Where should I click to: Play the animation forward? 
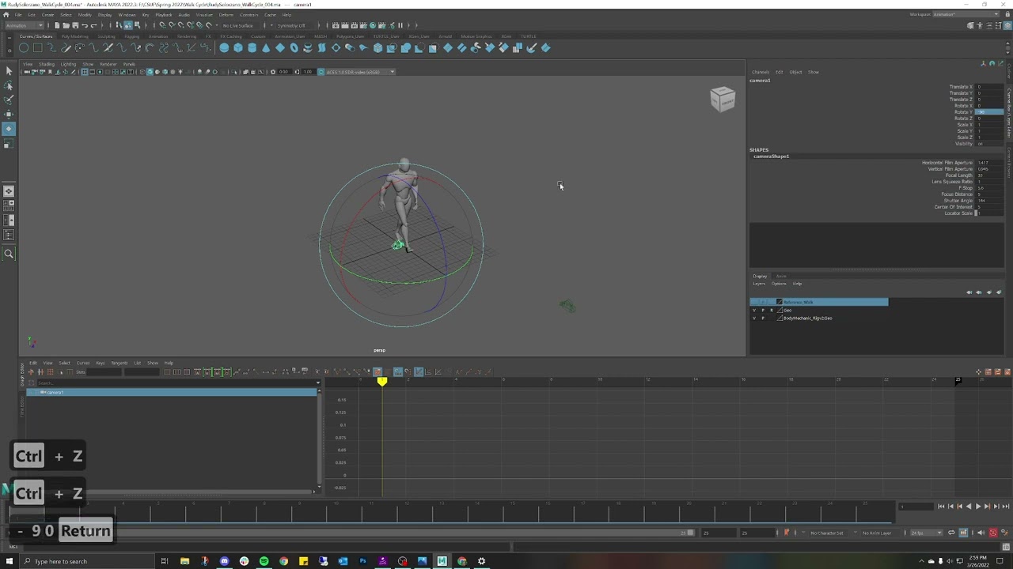point(977,507)
